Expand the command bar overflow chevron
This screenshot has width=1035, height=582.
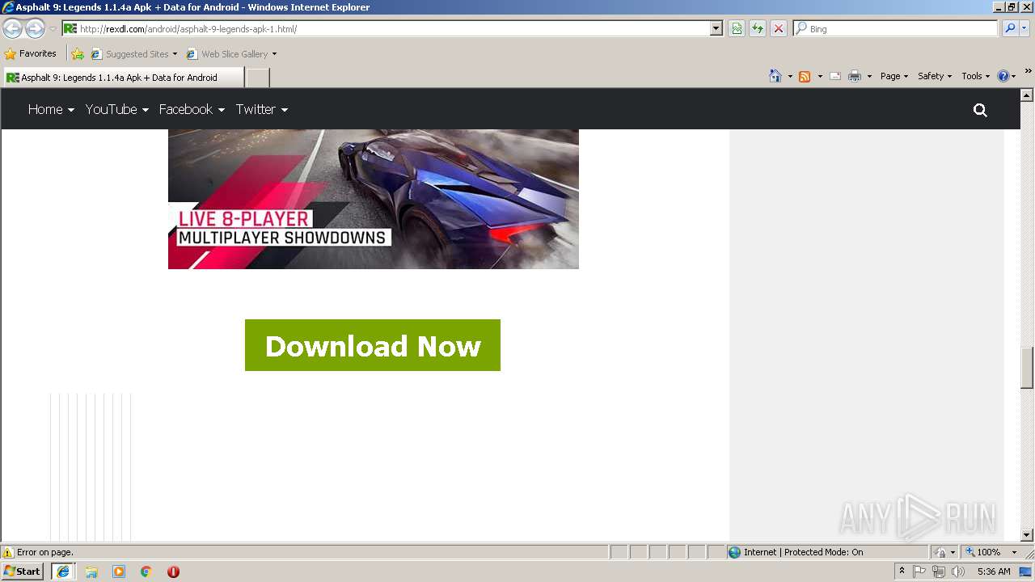[1028, 72]
